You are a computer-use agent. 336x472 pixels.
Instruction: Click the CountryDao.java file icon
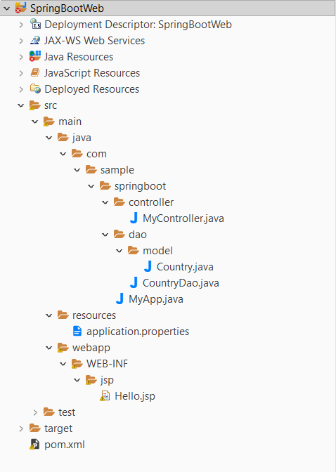[134, 282]
